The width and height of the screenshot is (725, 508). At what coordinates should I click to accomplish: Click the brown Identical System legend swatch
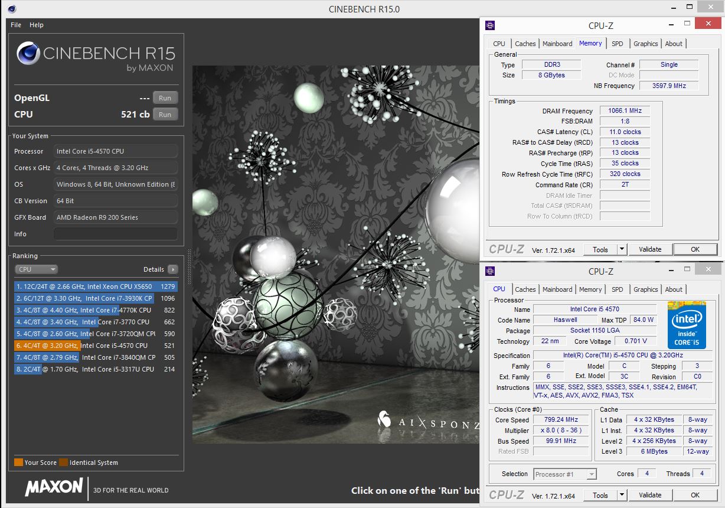(63, 463)
